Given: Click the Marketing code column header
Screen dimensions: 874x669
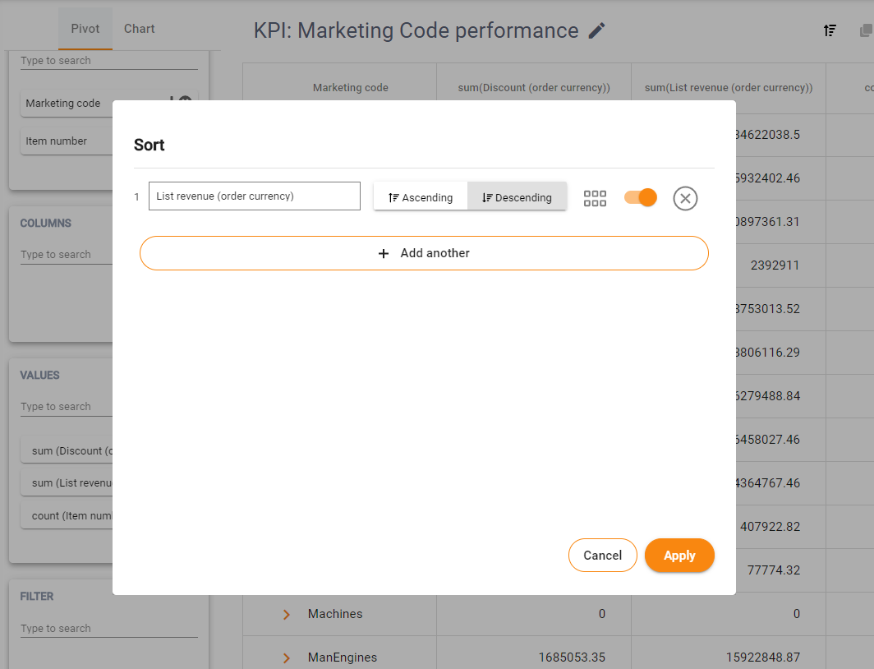Looking at the screenshot, I should pyautogui.click(x=350, y=88).
